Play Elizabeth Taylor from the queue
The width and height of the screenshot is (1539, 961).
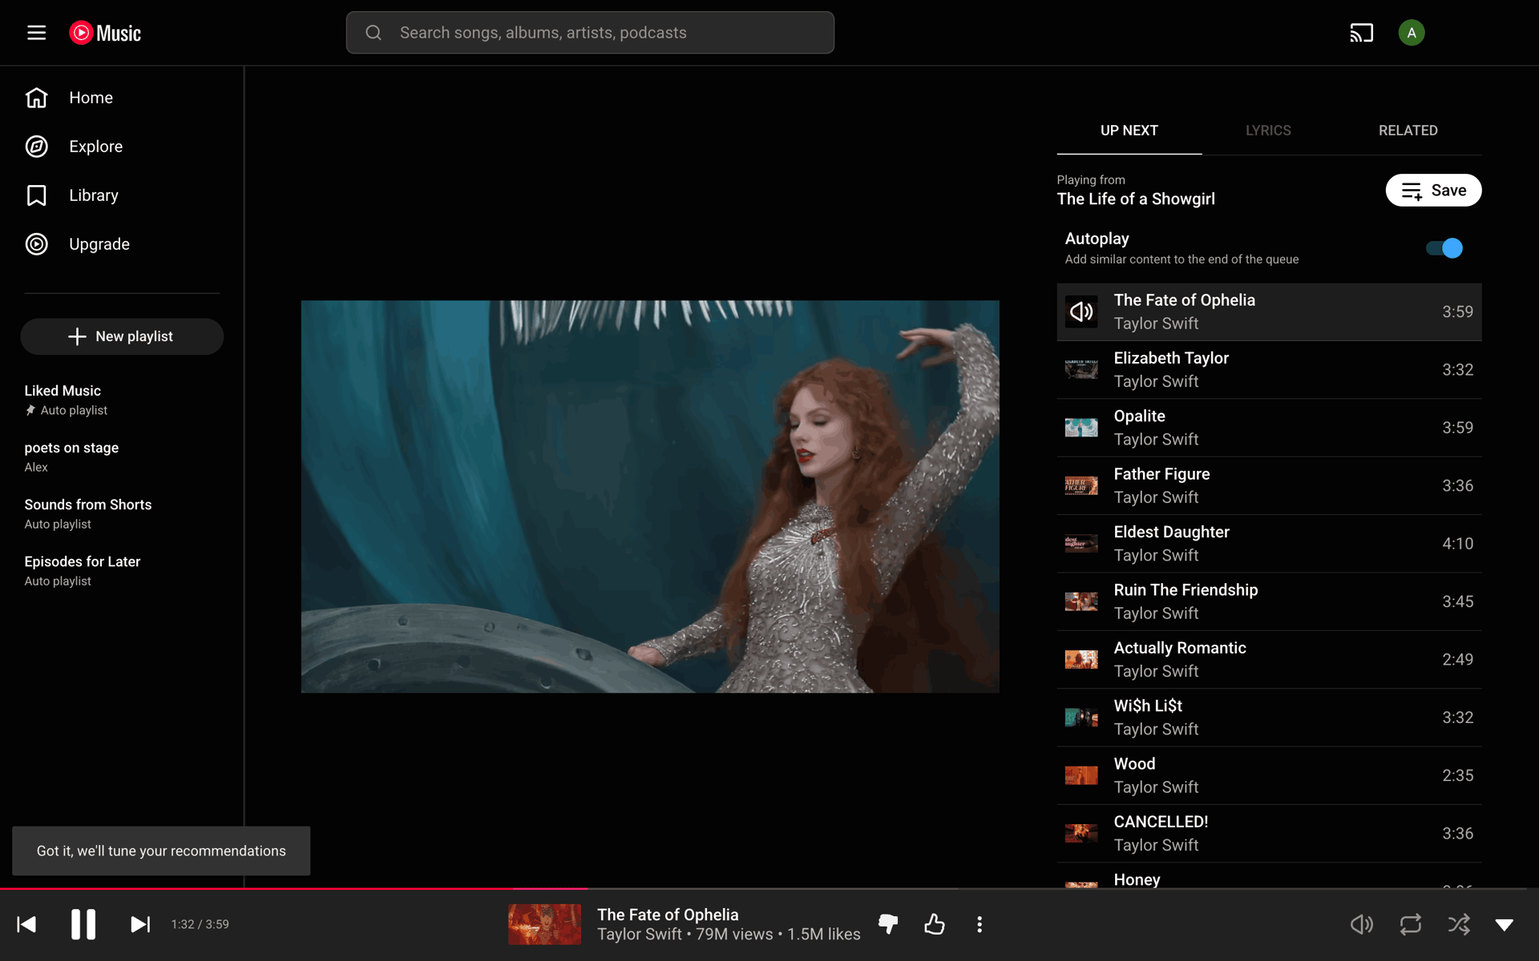pyautogui.click(x=1269, y=370)
